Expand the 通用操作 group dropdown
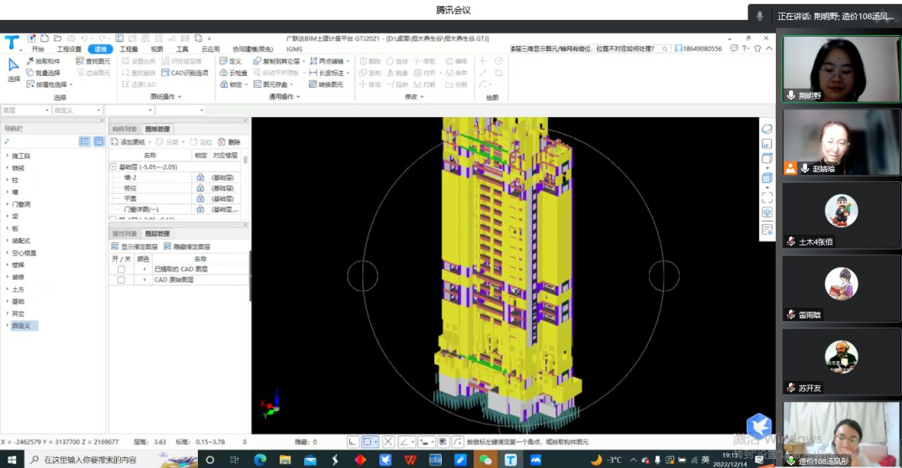902x468 pixels. 285,97
